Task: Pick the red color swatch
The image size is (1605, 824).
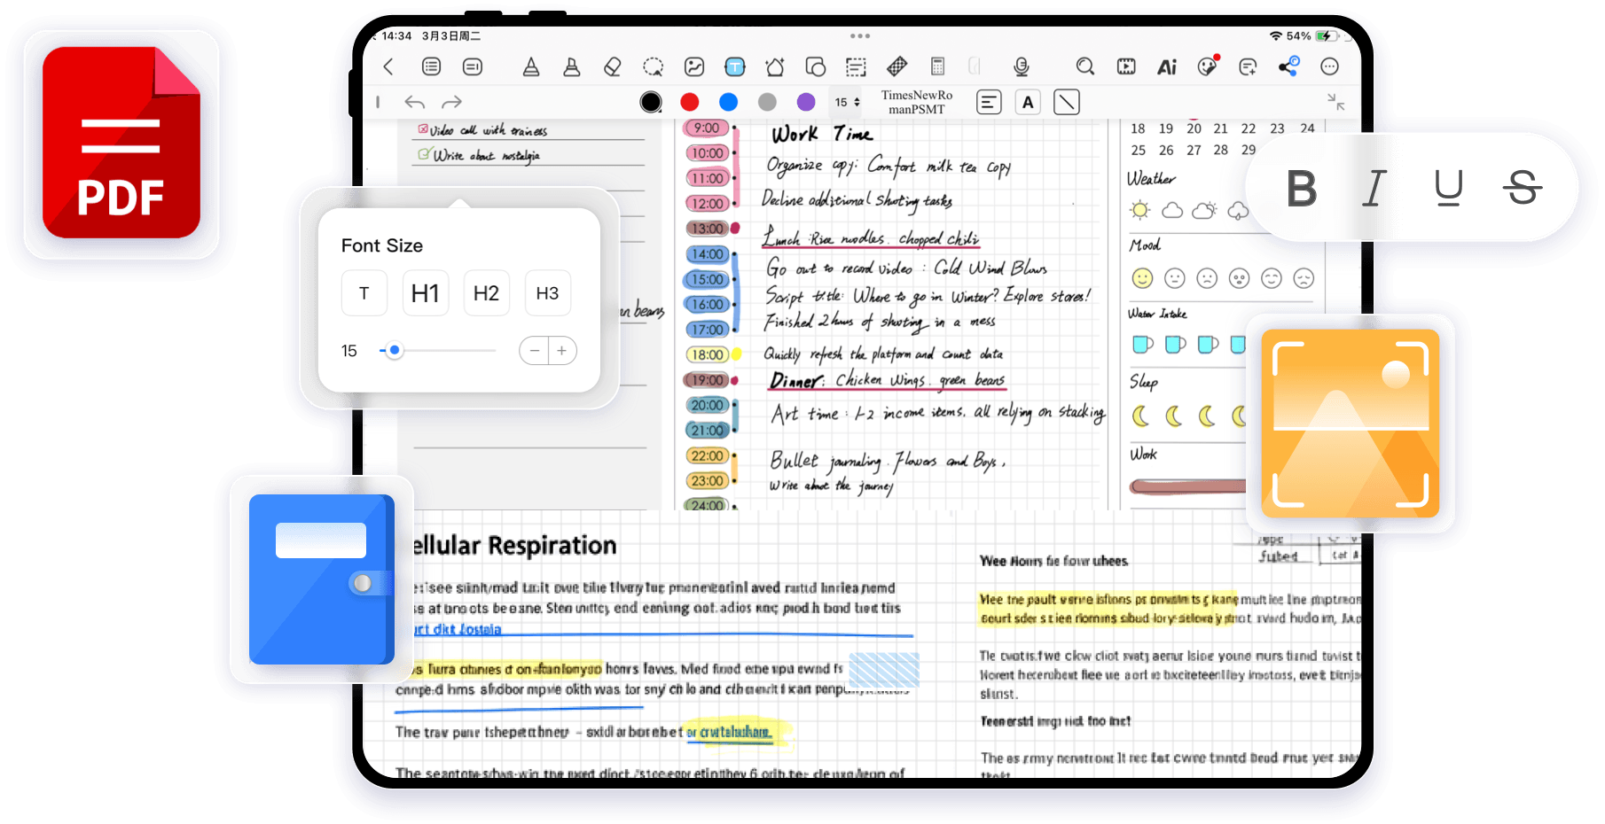Action: [x=690, y=102]
